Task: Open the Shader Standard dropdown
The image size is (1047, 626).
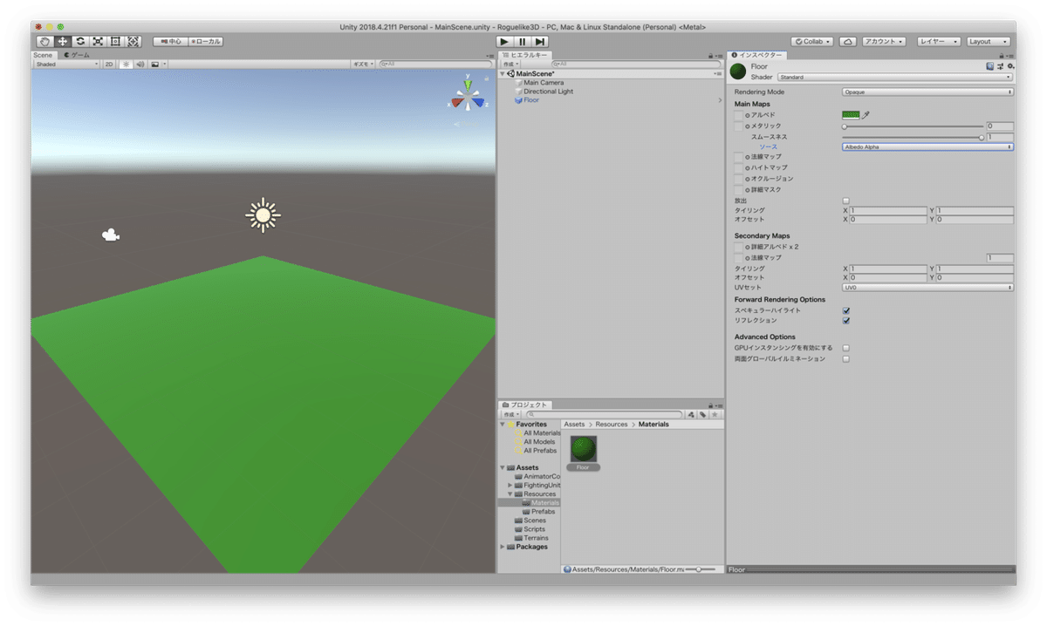Action: [896, 78]
